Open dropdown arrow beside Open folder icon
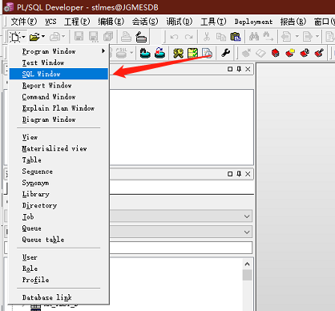Screen dimensions: 335x311 point(43,36)
